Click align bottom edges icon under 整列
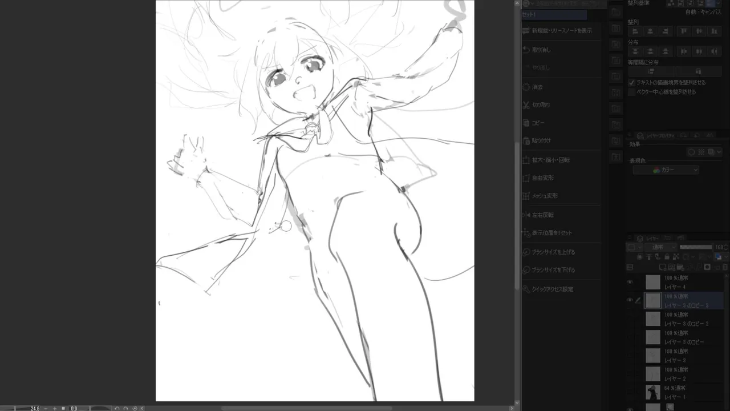Viewport: 730px width, 411px height. click(715, 31)
